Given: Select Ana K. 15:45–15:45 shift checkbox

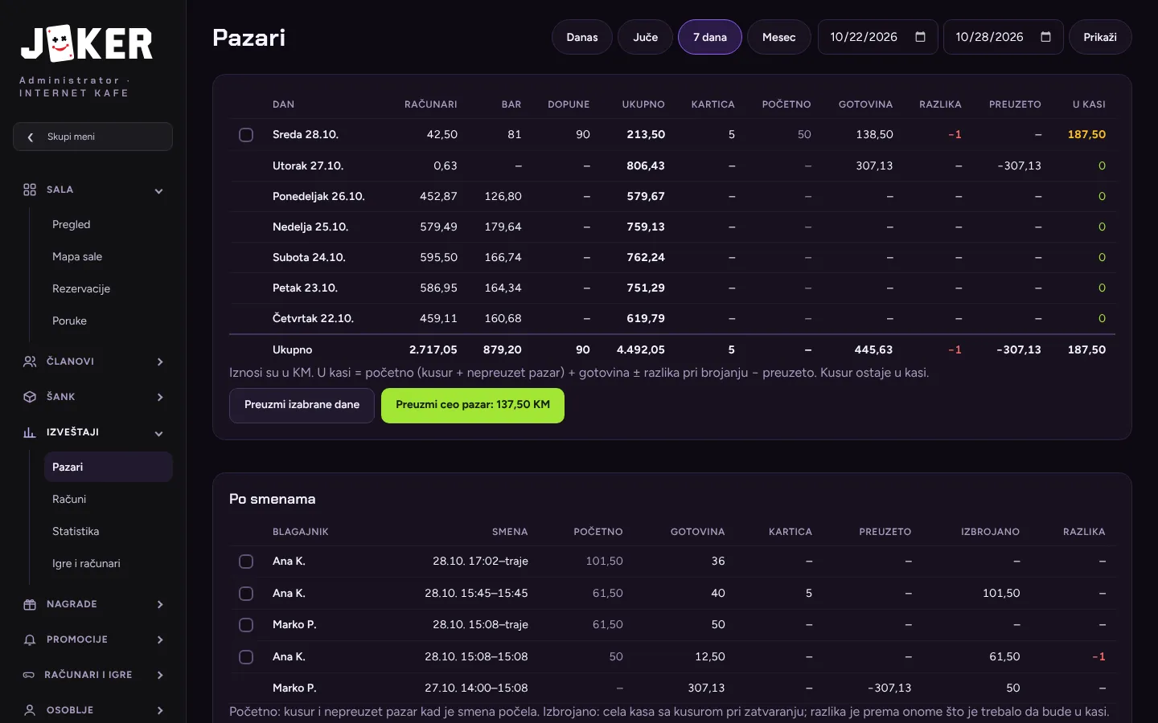Looking at the screenshot, I should point(246,594).
